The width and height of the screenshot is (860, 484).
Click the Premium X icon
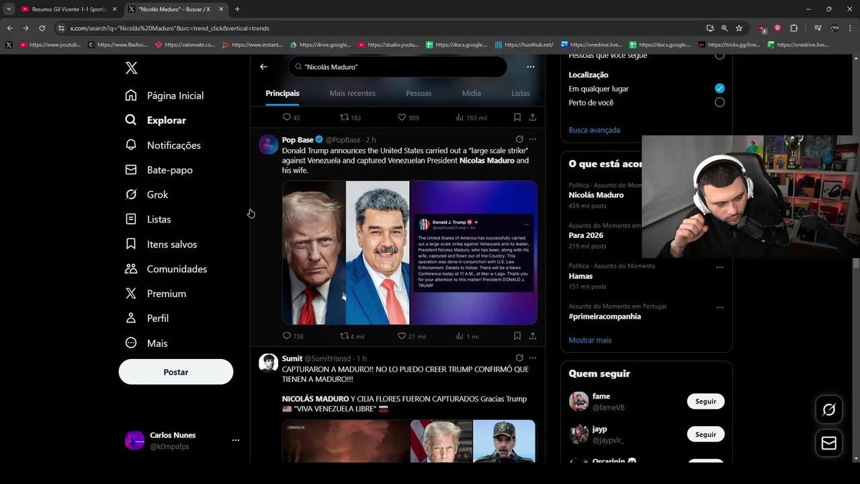click(131, 294)
